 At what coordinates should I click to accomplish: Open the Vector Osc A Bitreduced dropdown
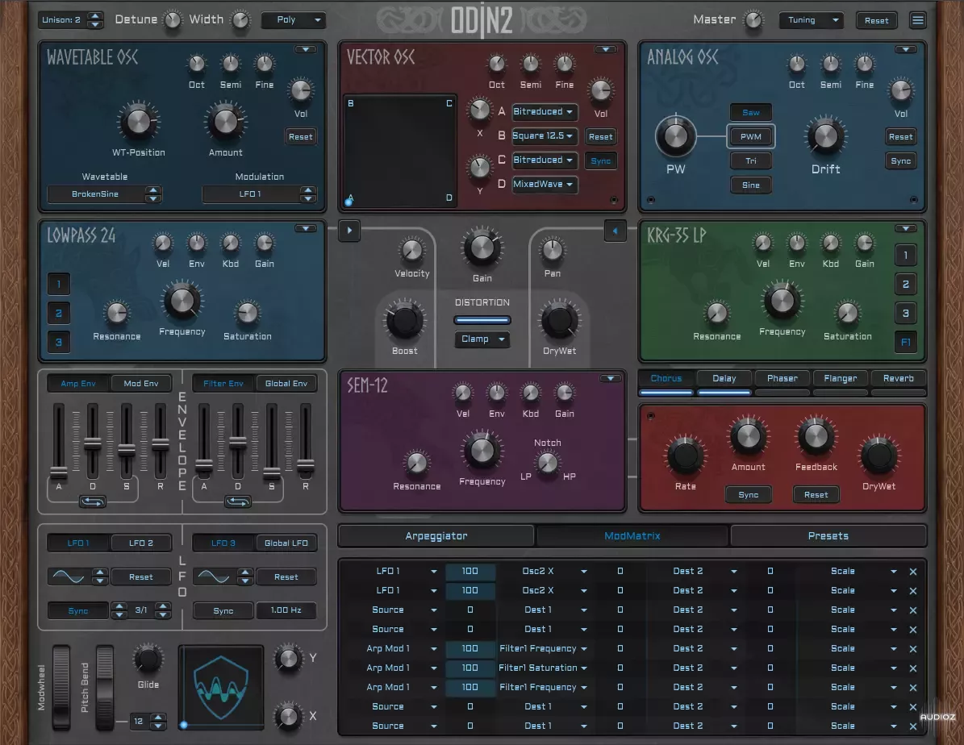(544, 112)
